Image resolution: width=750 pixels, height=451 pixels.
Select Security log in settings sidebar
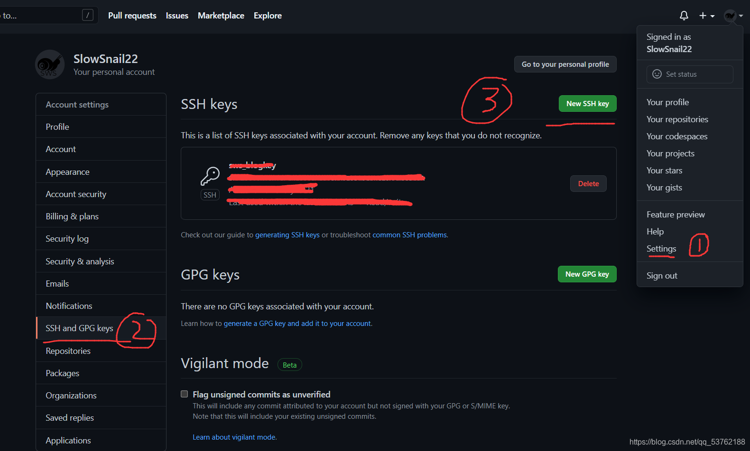point(101,239)
